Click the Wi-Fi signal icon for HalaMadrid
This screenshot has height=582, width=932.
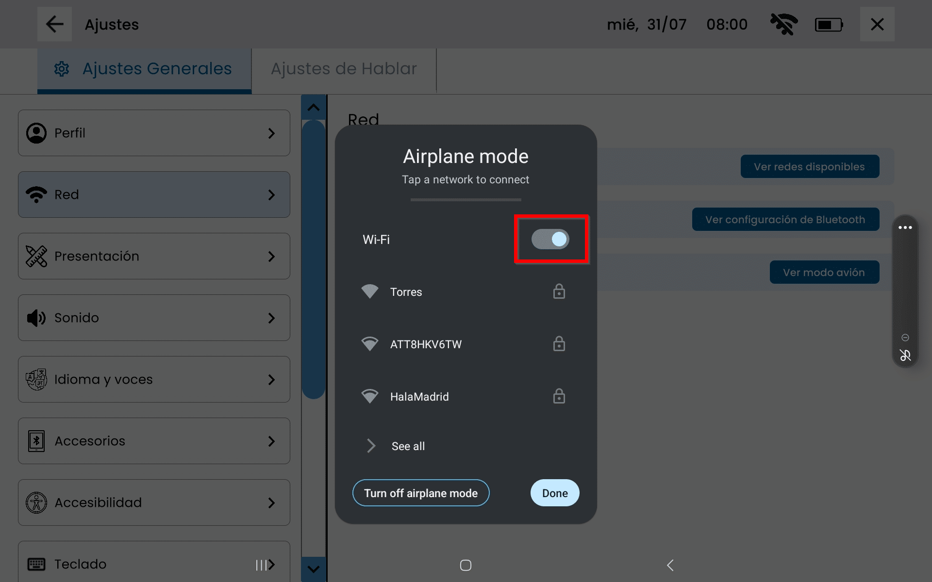coord(369,396)
